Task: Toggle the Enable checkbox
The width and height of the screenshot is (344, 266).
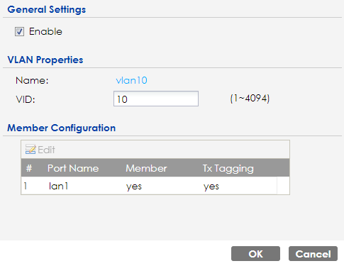Action: (x=19, y=31)
